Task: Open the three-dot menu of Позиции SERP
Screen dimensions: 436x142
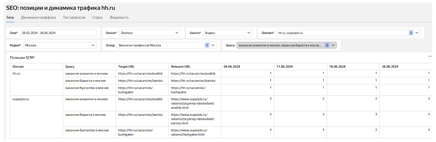Action: tap(430, 56)
